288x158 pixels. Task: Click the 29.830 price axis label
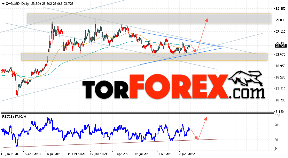(280, 20)
